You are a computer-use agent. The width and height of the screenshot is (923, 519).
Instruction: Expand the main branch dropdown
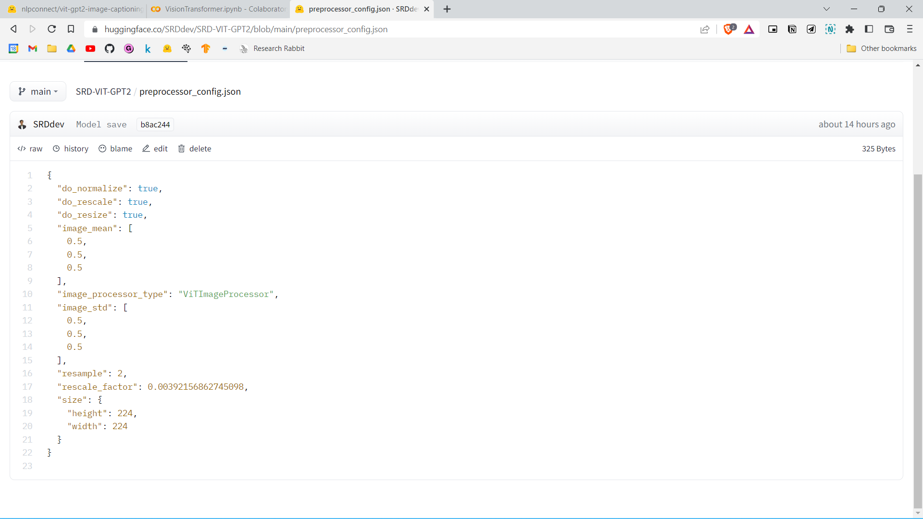(x=38, y=91)
